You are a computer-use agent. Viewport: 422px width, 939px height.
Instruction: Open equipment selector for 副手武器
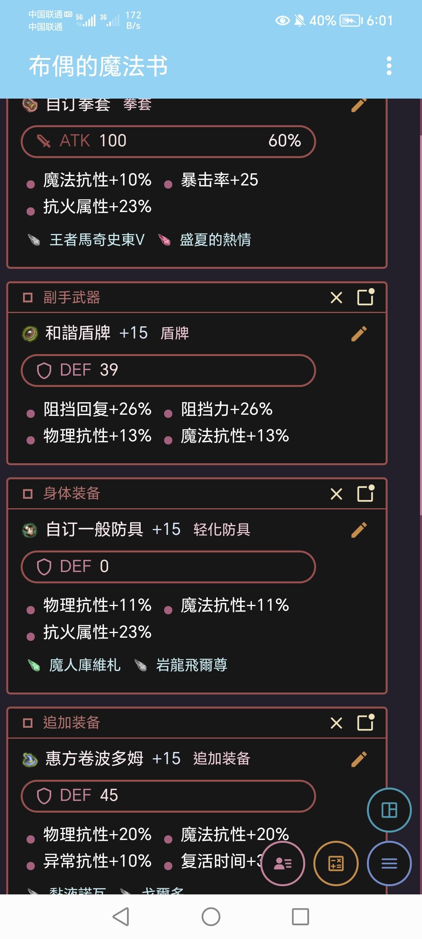coord(366,297)
